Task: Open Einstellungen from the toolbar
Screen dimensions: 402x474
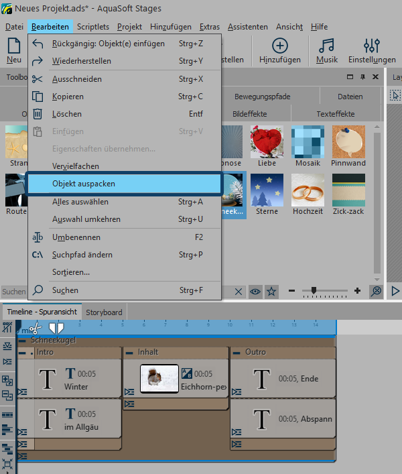Action: (371, 50)
